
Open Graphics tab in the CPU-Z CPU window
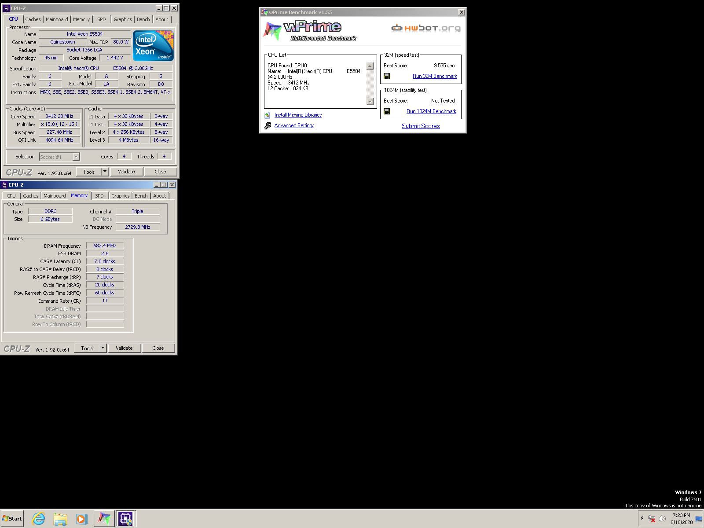coord(123,19)
